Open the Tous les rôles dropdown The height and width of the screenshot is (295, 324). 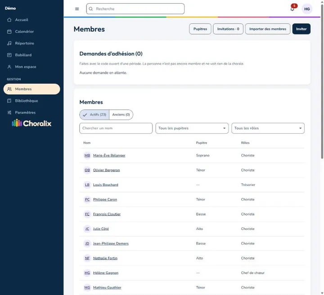268,128
